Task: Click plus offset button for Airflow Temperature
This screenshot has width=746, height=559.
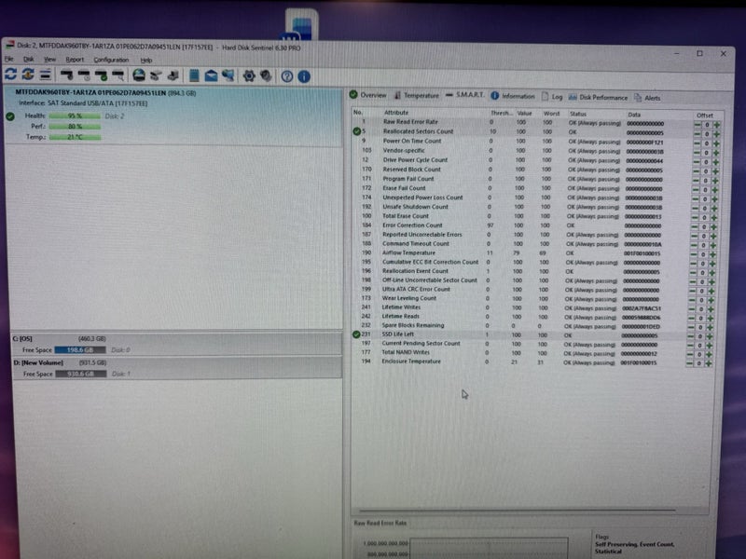Action: click(712, 254)
